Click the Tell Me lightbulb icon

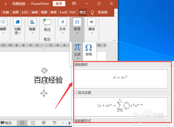point(92,12)
